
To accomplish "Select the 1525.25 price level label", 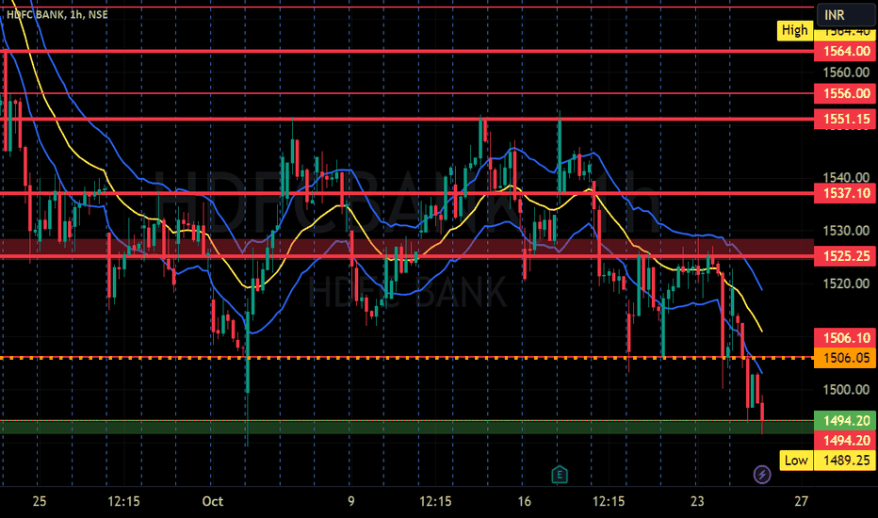I will click(845, 256).
